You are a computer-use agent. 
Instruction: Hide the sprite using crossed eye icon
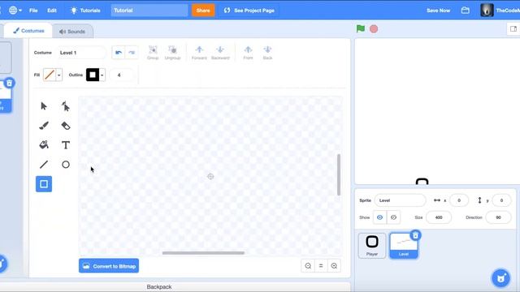click(393, 217)
